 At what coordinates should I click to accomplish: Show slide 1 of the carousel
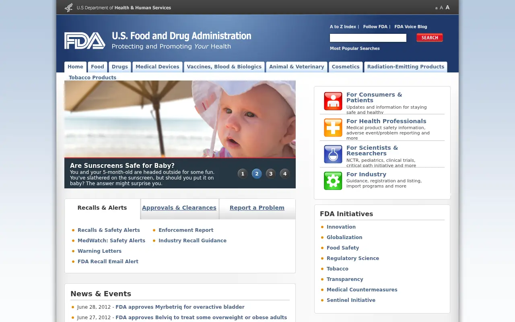click(243, 174)
